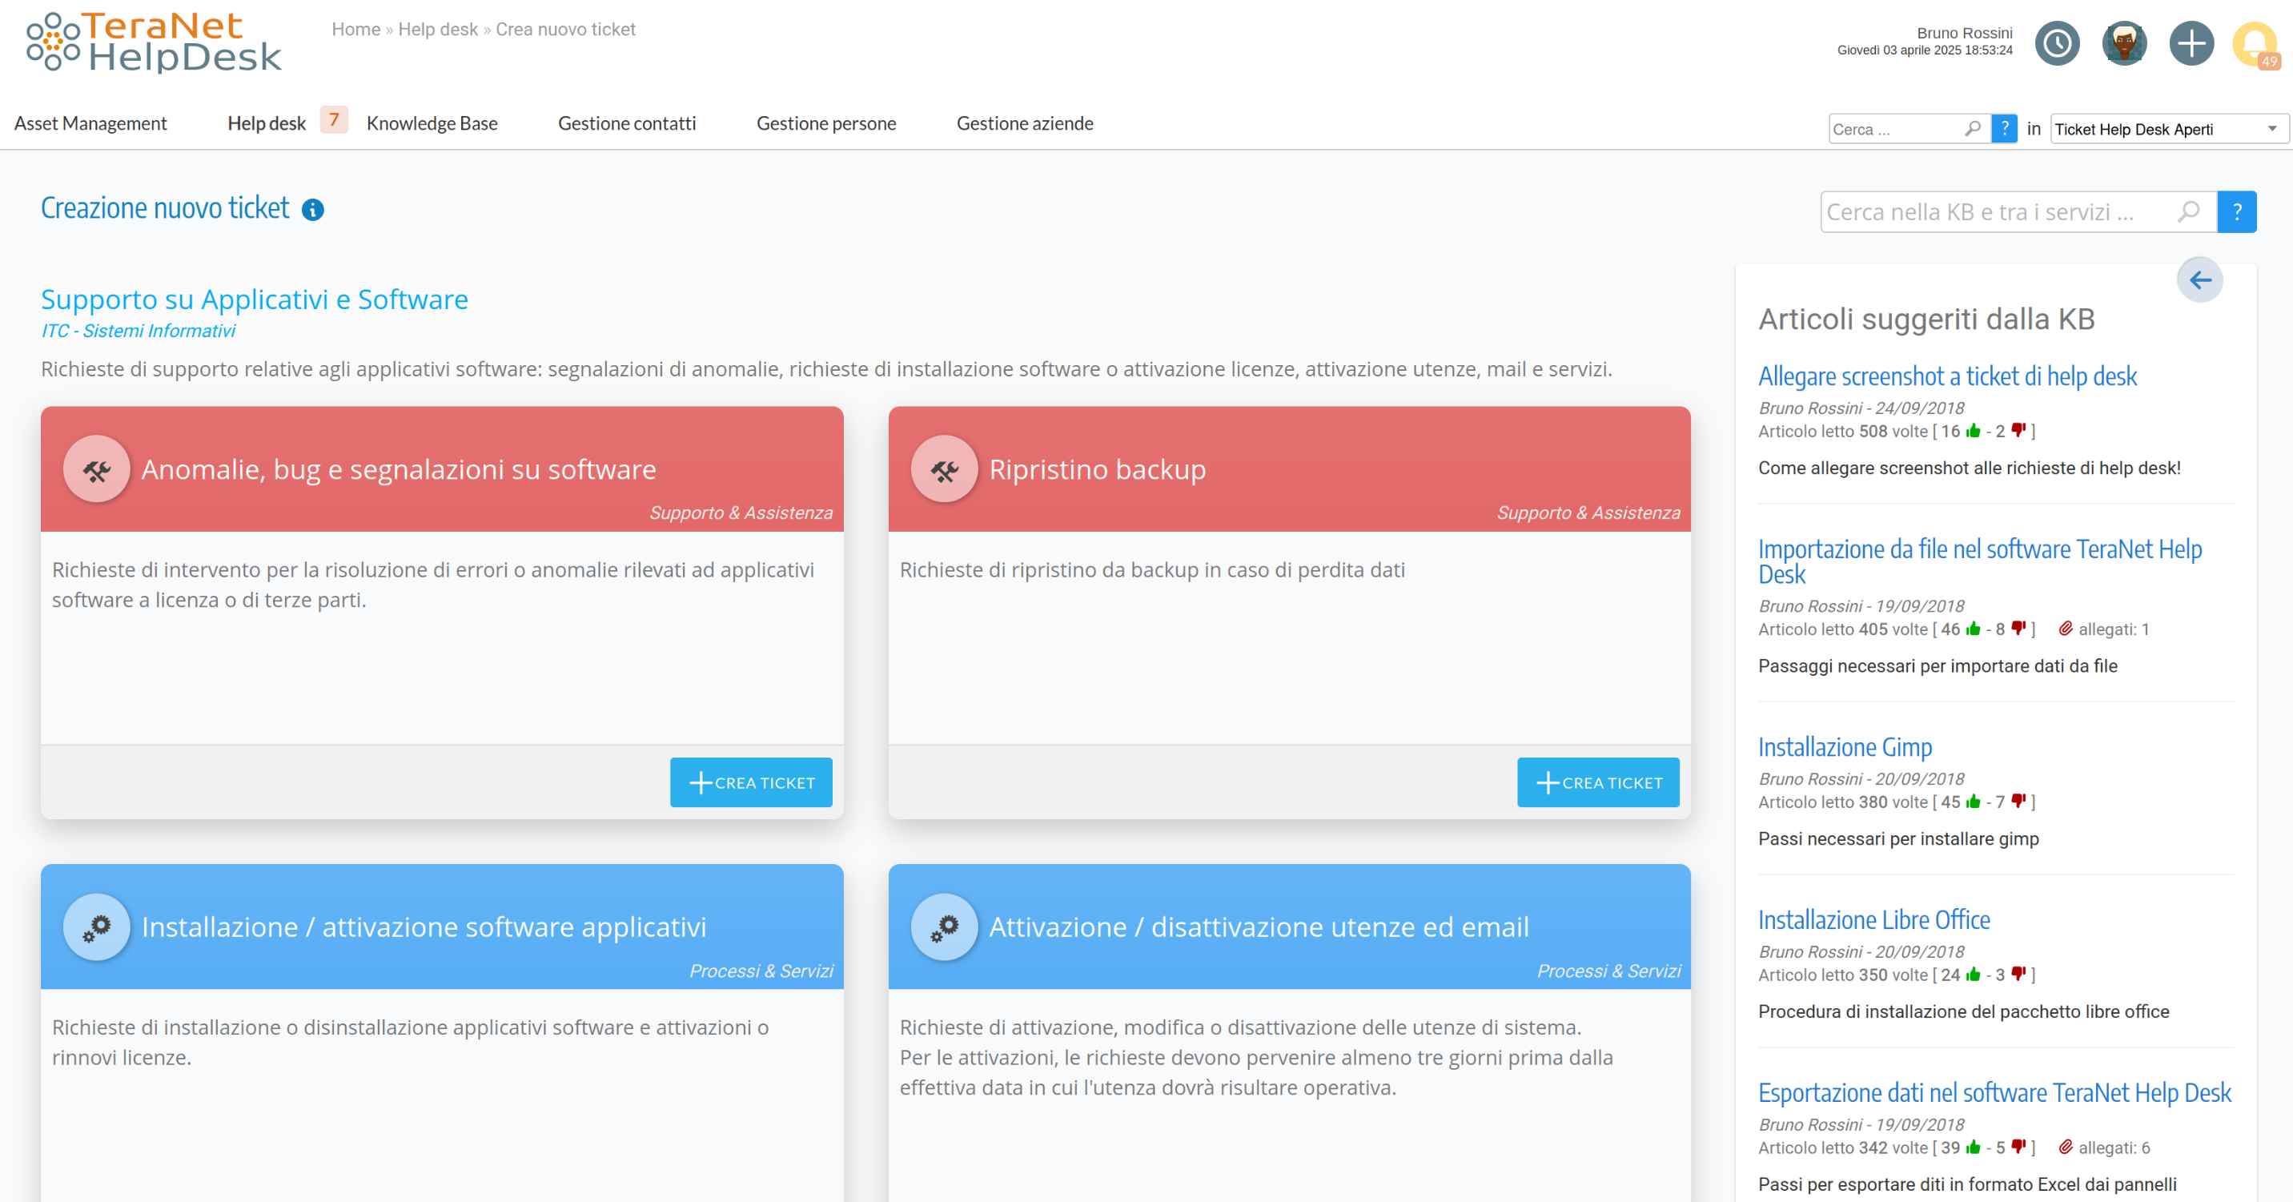Click the Help desk badge showing 7
The image size is (2293, 1202).
tap(334, 119)
